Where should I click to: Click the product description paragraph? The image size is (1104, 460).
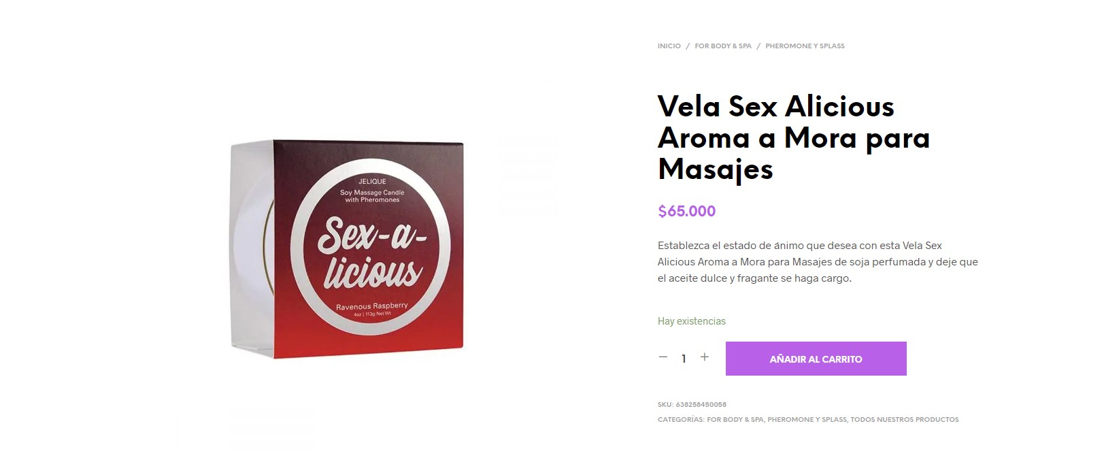[x=818, y=262]
